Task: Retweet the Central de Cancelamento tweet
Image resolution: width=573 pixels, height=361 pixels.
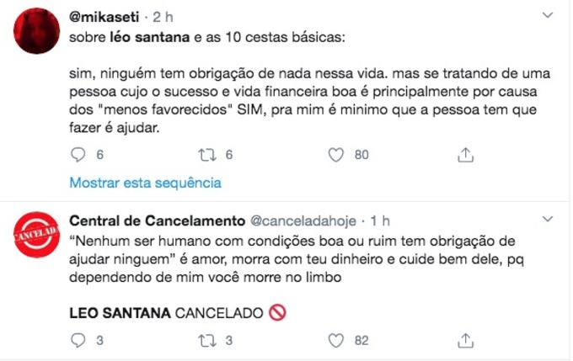Action: click(206, 340)
